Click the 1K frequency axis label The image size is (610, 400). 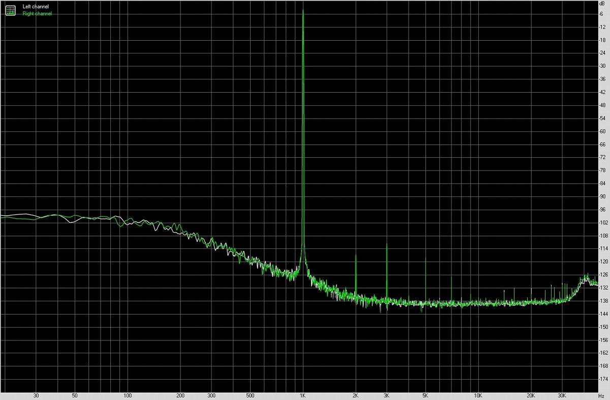303,395
